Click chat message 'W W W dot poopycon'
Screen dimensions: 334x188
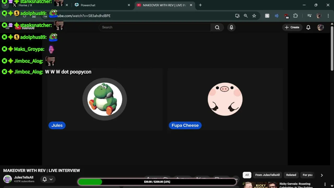[x=68, y=72]
